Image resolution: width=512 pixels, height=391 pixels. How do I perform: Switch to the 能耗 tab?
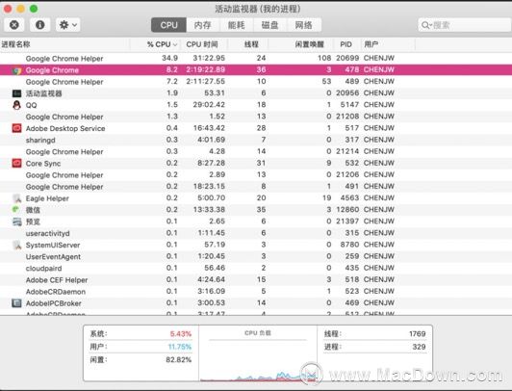(x=237, y=25)
